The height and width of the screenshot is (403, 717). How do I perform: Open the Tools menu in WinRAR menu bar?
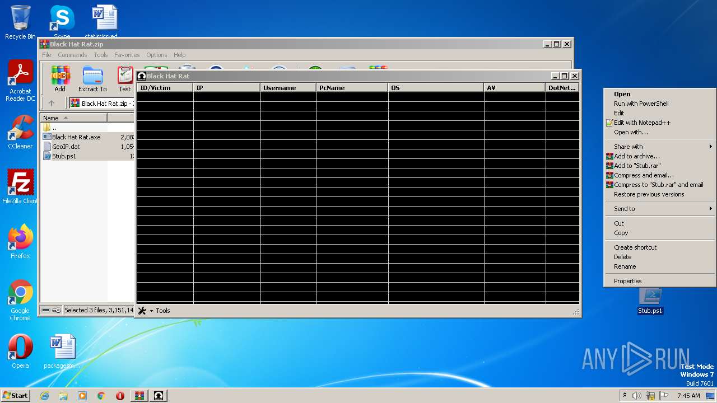[x=101, y=55]
